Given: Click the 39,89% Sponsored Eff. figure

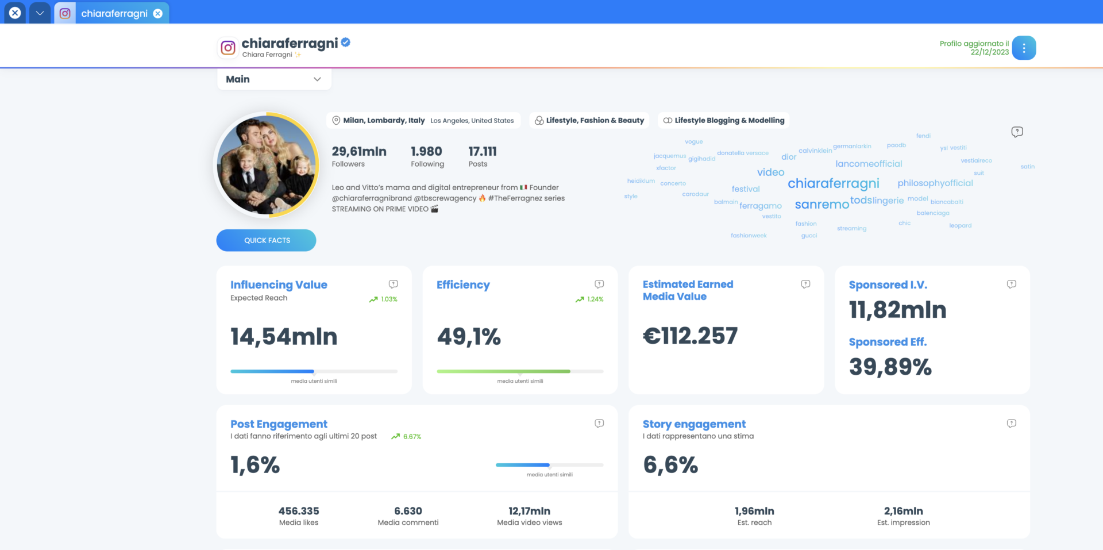Looking at the screenshot, I should coord(890,367).
